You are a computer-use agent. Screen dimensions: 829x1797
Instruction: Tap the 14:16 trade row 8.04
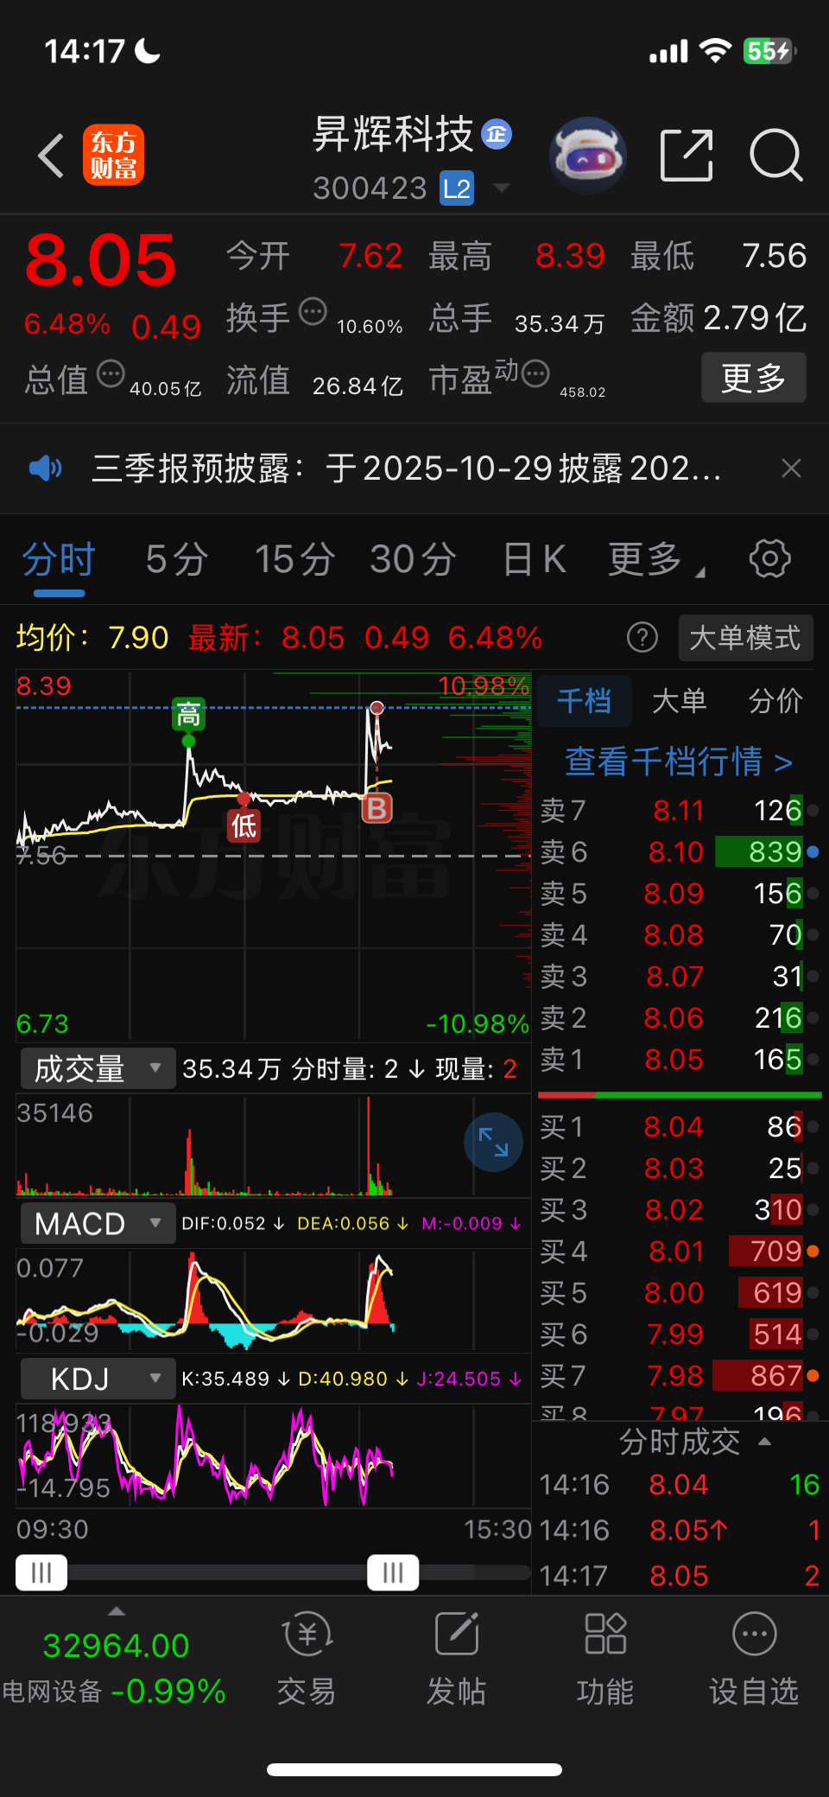[680, 1485]
